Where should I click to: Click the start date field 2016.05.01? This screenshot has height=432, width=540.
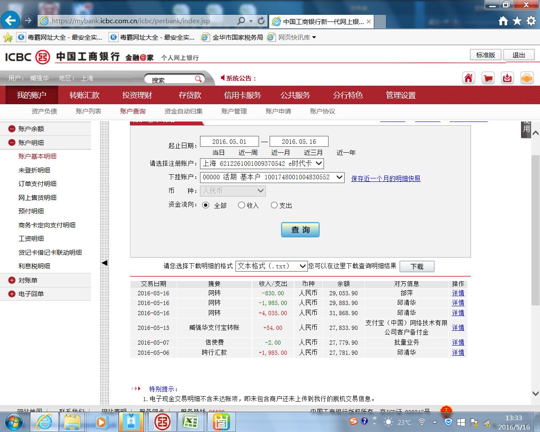(x=229, y=142)
